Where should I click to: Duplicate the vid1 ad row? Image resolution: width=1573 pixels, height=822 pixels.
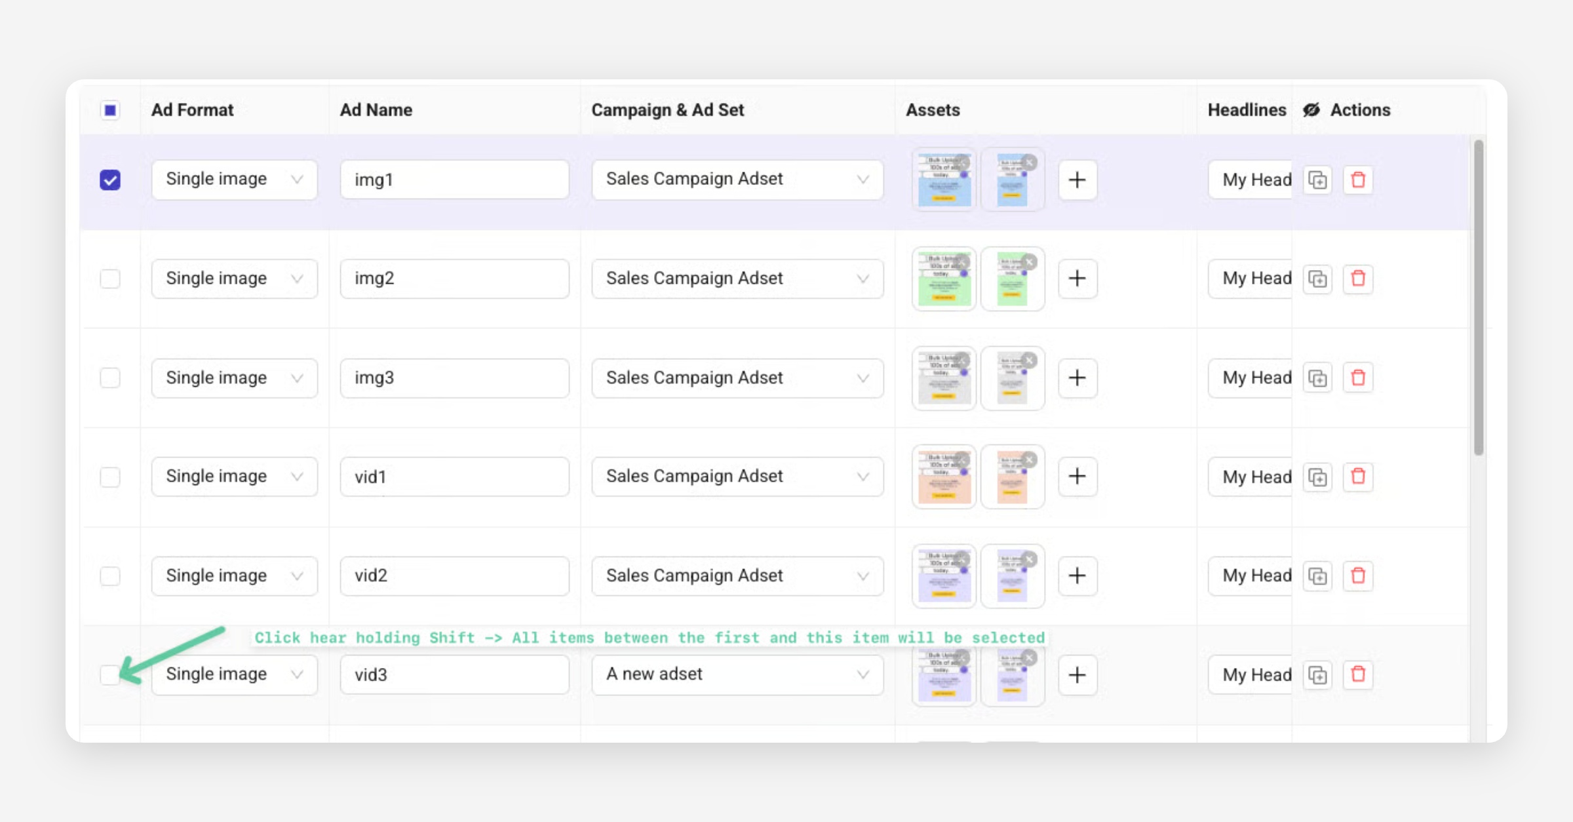coord(1317,477)
